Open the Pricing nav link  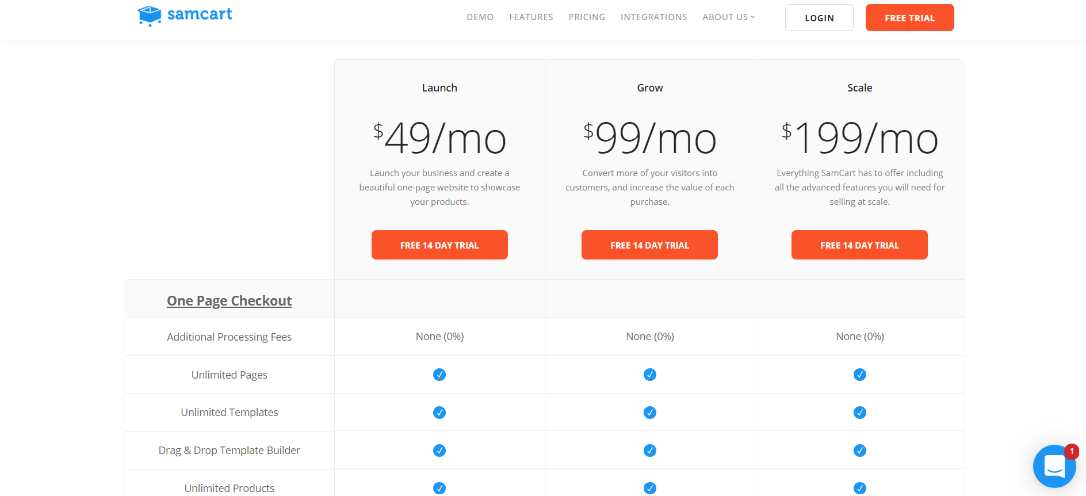[587, 17]
